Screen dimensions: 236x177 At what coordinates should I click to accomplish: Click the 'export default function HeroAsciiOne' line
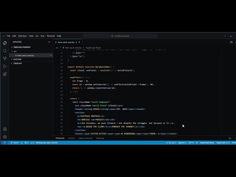click(91, 67)
